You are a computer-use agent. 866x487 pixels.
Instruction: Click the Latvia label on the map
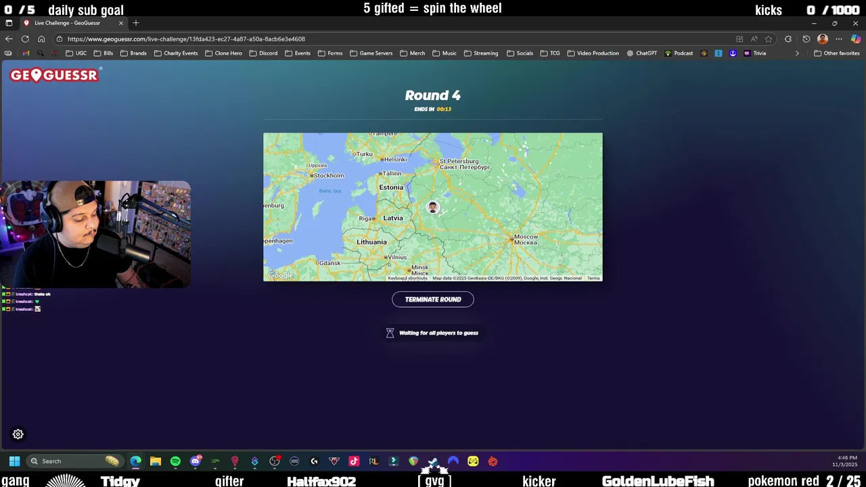click(393, 218)
